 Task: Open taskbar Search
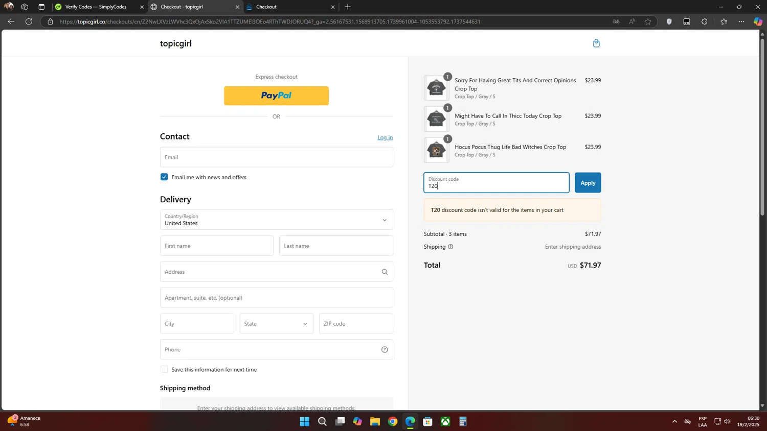point(322,422)
